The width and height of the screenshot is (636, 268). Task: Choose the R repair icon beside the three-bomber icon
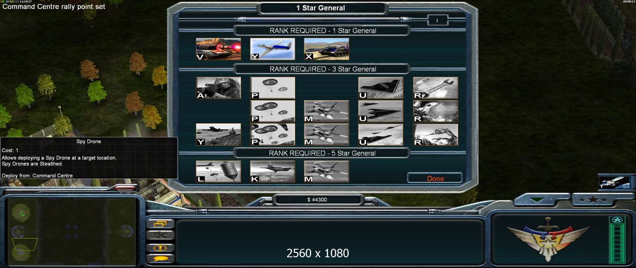pyautogui.click(x=436, y=134)
